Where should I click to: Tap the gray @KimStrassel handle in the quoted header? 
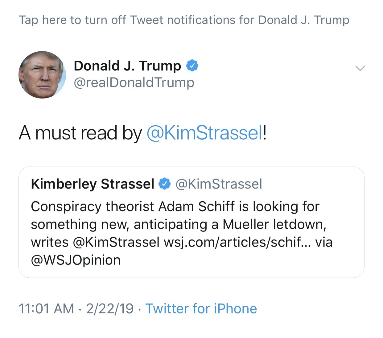point(219,184)
